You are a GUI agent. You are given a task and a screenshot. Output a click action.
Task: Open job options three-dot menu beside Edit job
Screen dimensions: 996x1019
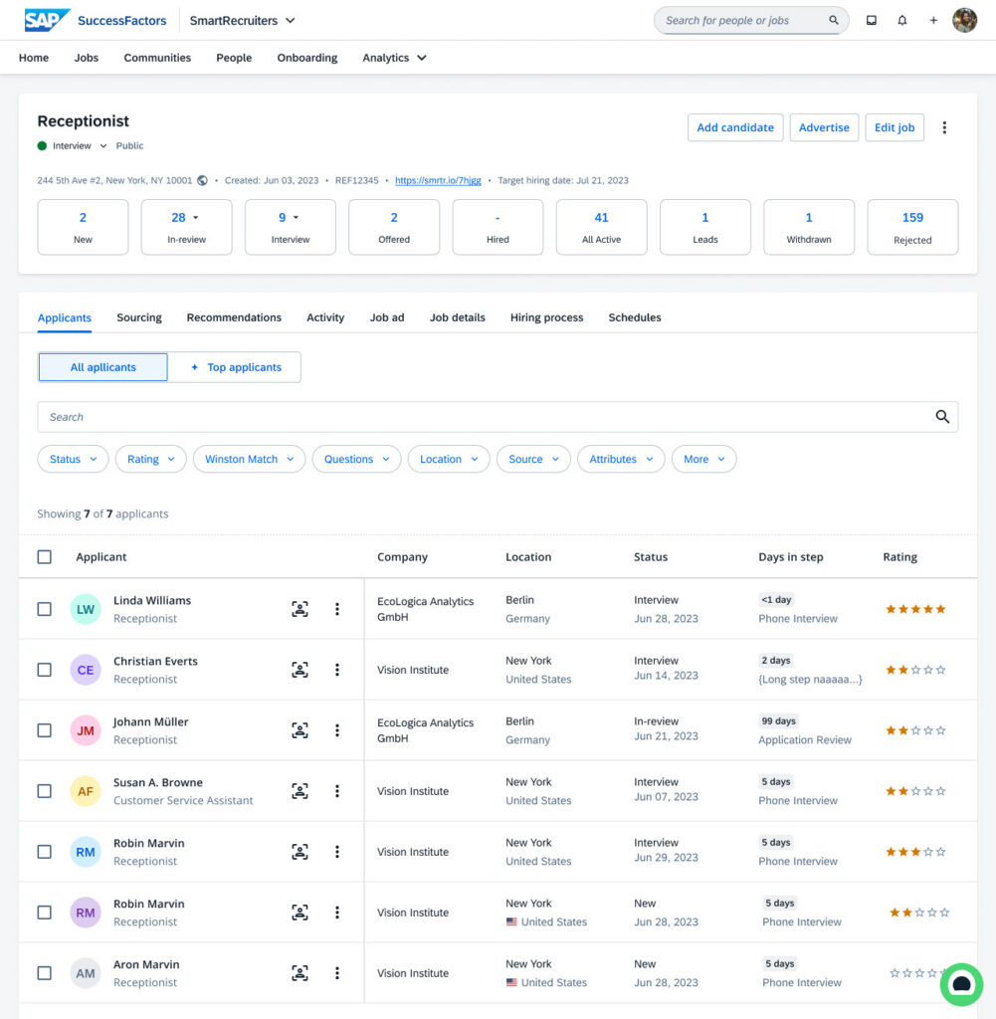coord(944,127)
